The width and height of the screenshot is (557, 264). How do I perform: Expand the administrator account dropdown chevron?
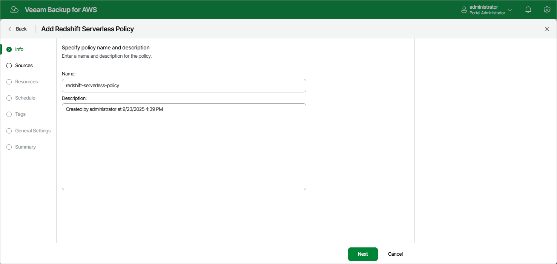click(x=510, y=10)
